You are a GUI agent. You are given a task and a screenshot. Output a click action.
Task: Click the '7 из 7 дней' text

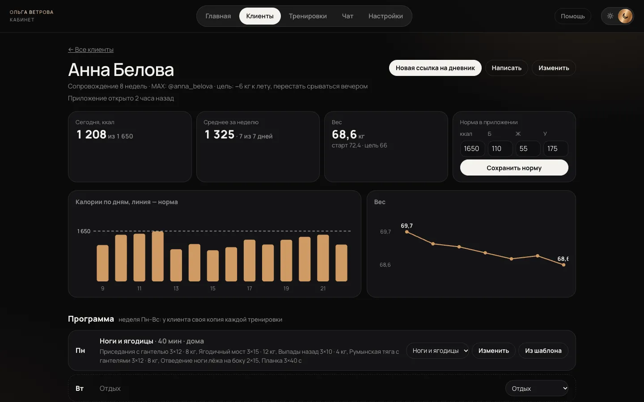[x=256, y=136]
